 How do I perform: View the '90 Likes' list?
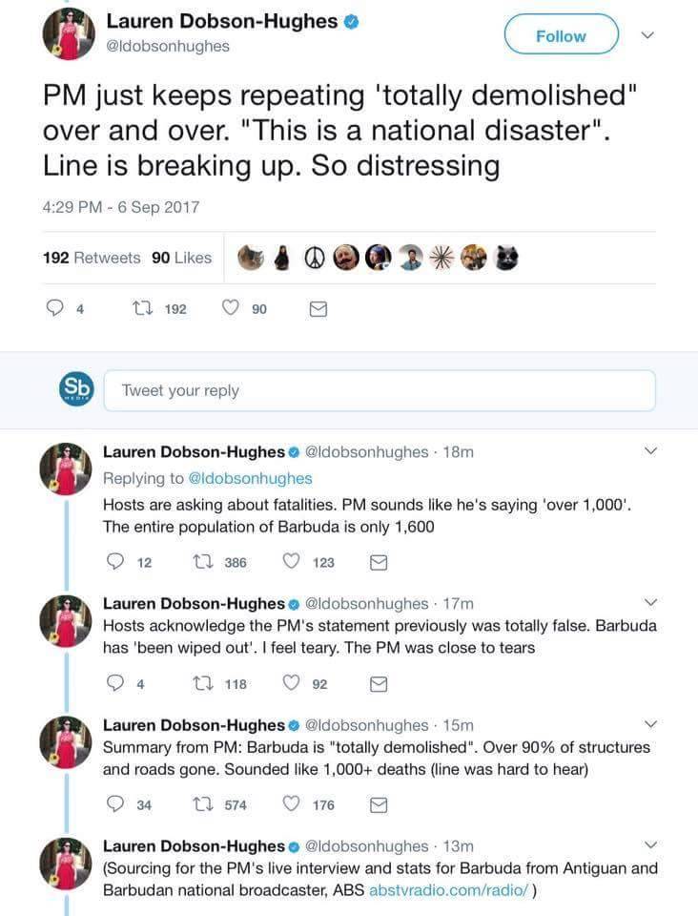181,257
